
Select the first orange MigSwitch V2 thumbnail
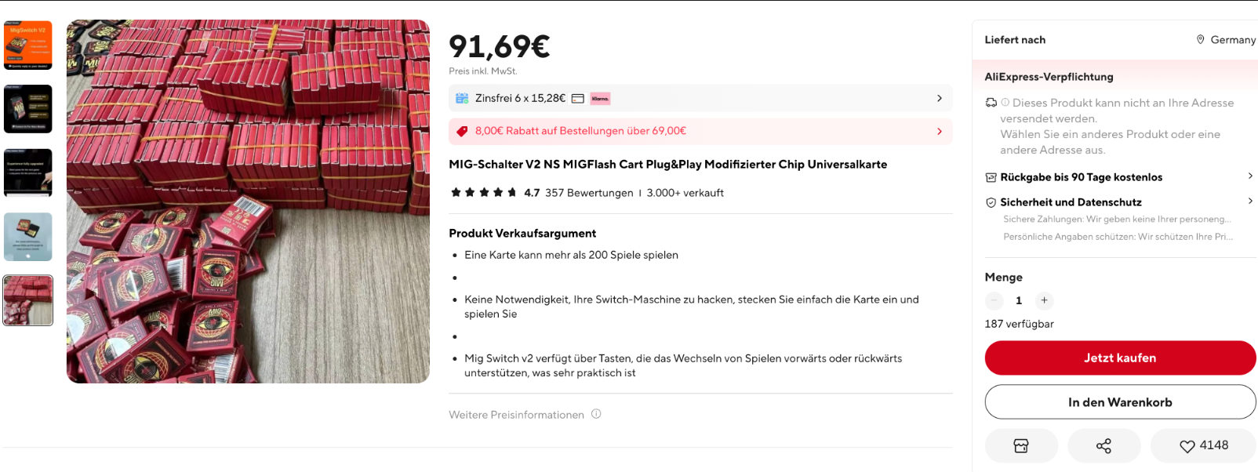click(28, 45)
